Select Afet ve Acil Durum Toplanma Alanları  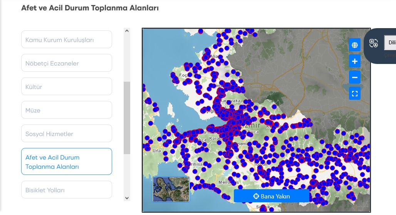click(x=67, y=162)
